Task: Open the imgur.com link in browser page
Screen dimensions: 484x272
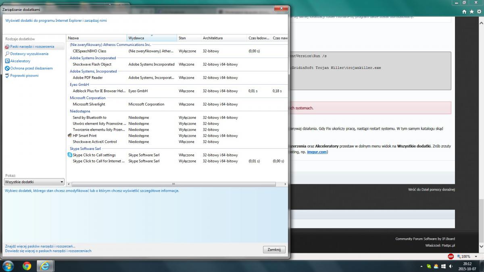Action: tap(317, 152)
